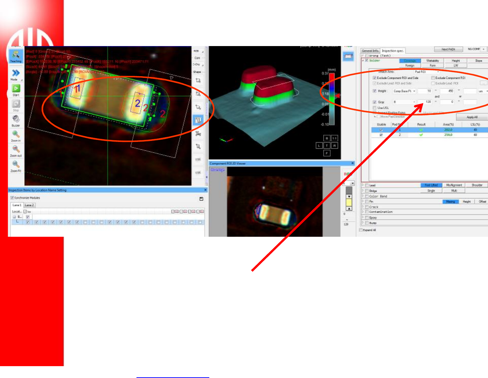Click the T view button in 3D viewer
Screen dimensions: 488x378
[327, 146]
